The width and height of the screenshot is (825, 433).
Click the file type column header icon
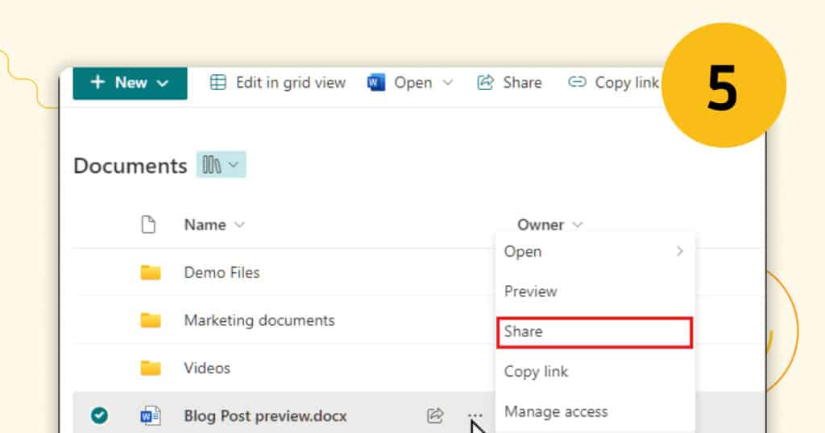pos(148,225)
